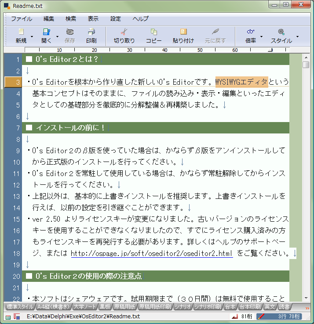Show more style tabs via » chevron
Screen dimensions: 314x324
click(x=307, y=308)
